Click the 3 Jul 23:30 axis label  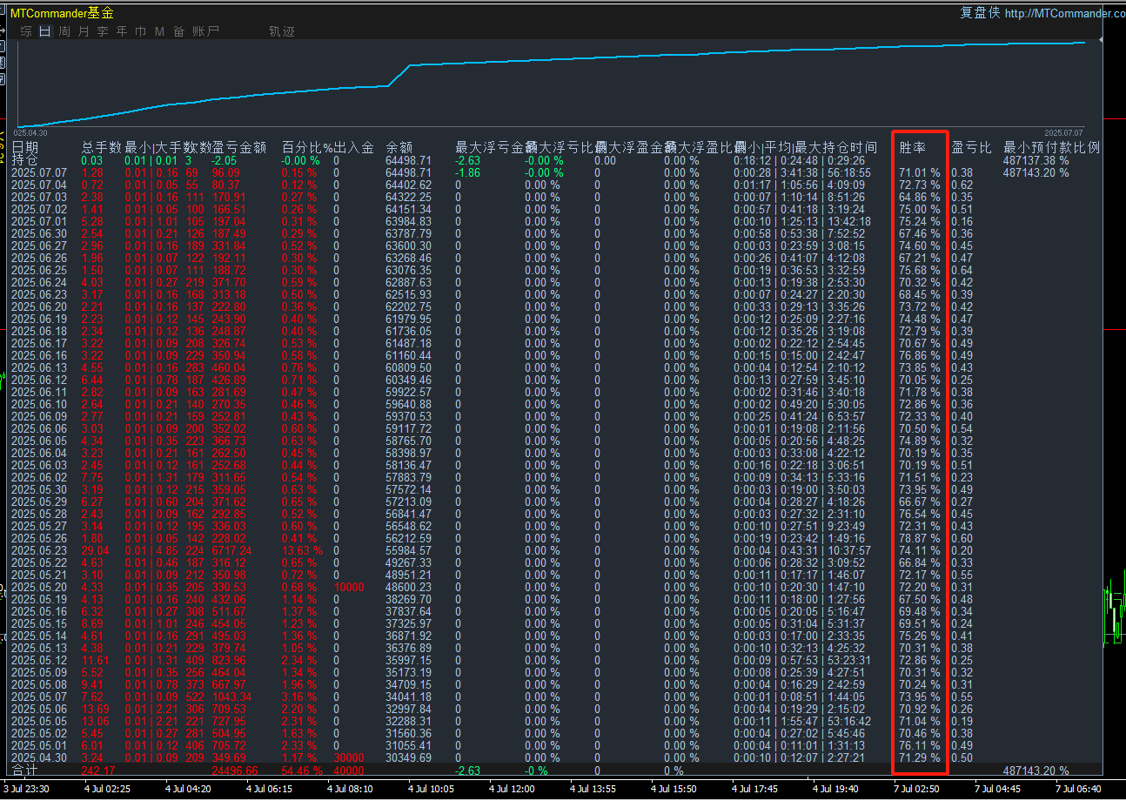(x=26, y=789)
